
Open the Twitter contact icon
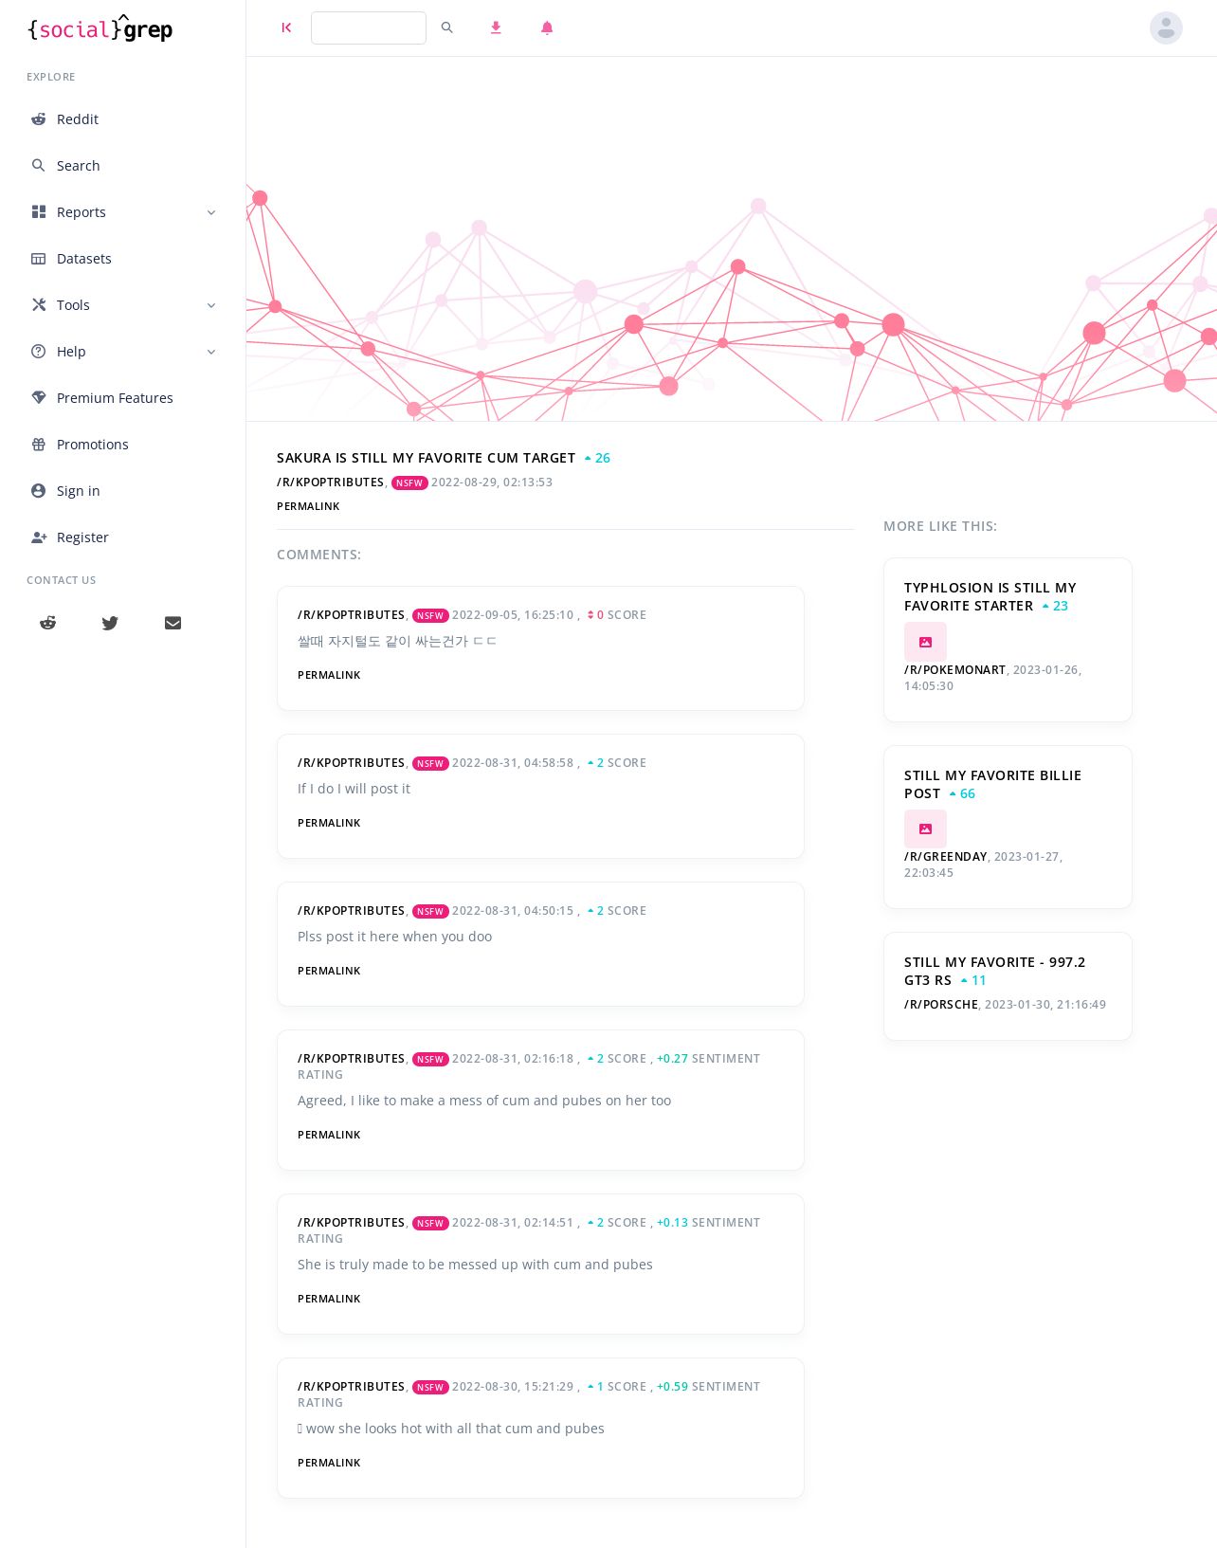coord(110,623)
